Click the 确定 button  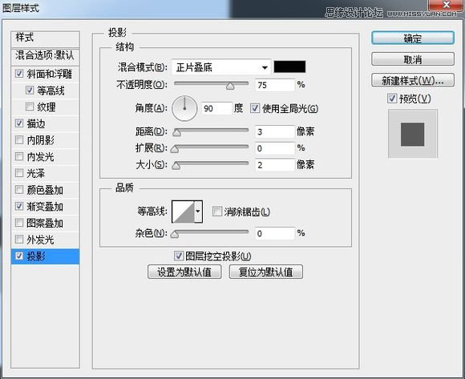413,38
